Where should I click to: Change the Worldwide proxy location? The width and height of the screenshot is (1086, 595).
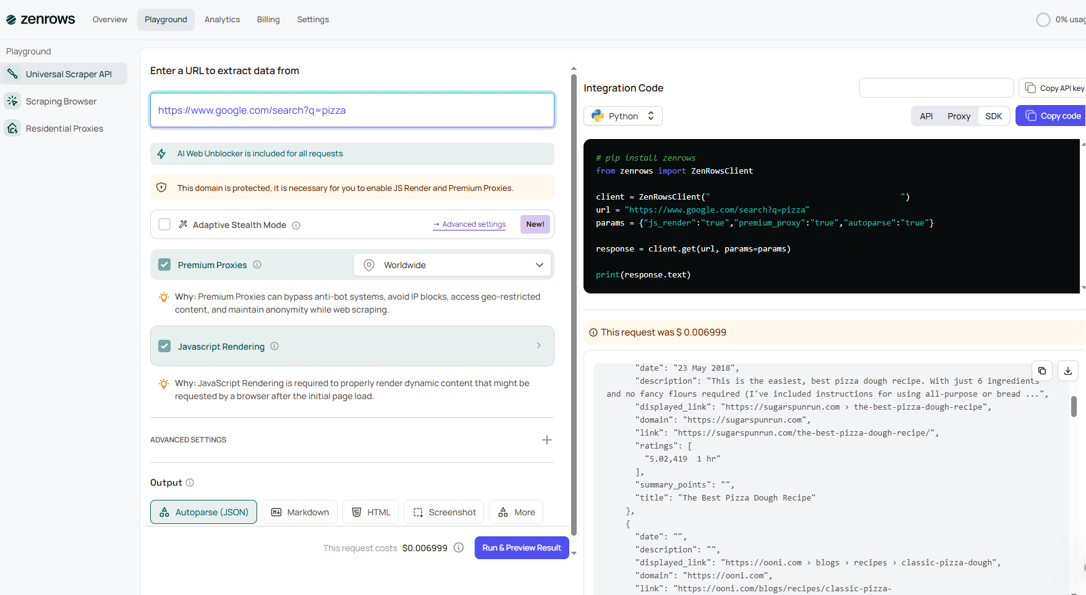(452, 264)
